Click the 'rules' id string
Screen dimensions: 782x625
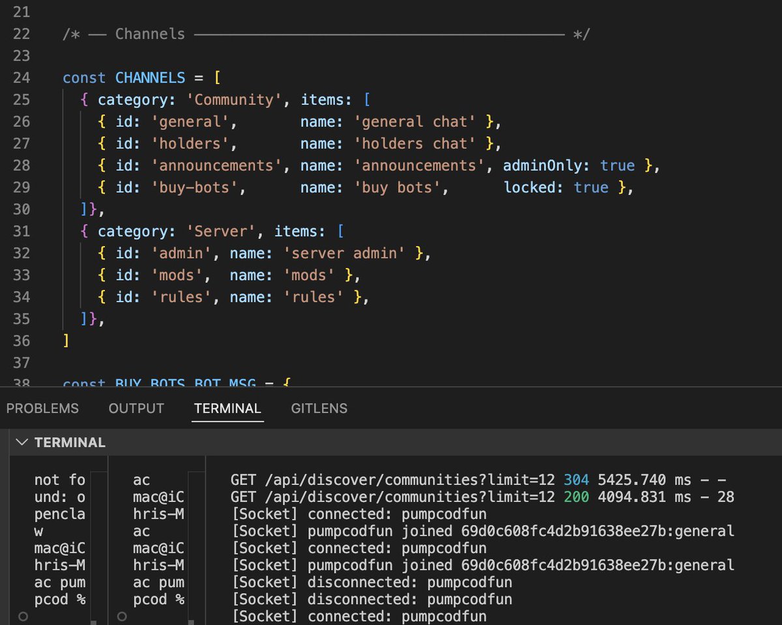[181, 297]
